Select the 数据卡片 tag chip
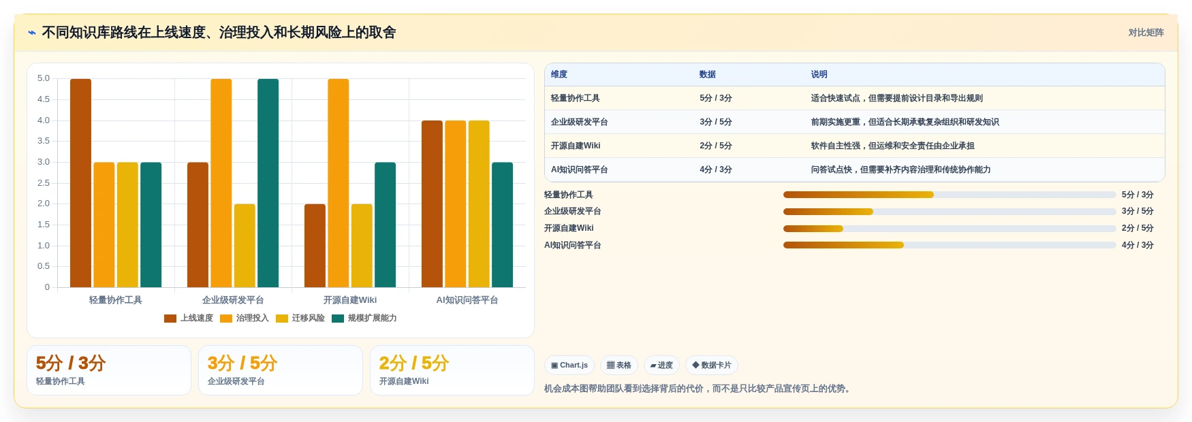Viewport: 1192px width, 422px height. 712,366
